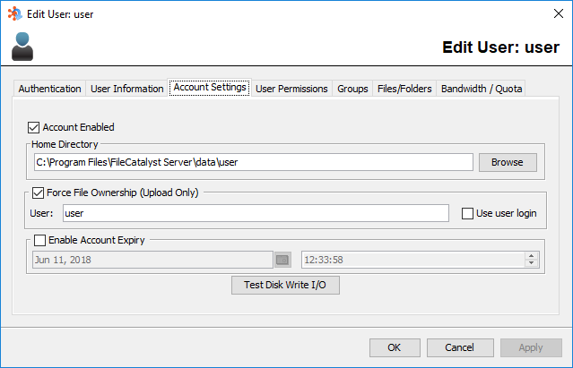This screenshot has width=573, height=368.
Task: Click the Home Directory group label
Action: click(65, 144)
